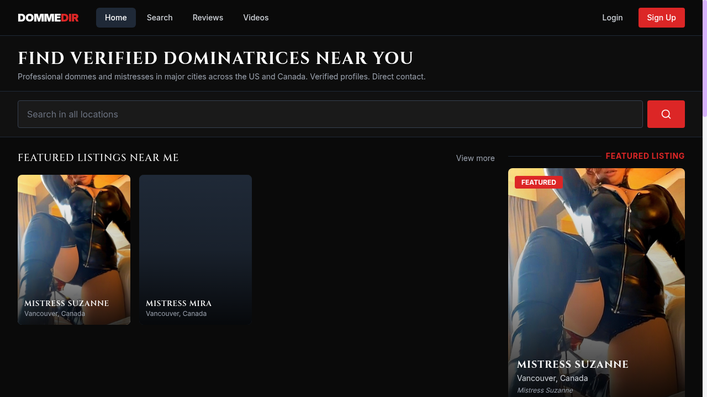Open Mistress Mira's listing card
Screen dimensions: 707x397
(x=196, y=250)
